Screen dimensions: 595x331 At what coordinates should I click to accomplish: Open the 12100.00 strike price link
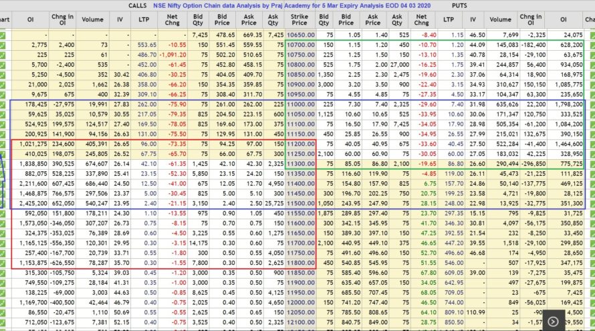(301, 322)
